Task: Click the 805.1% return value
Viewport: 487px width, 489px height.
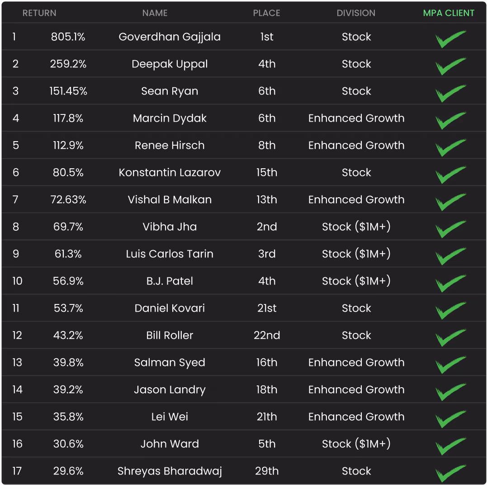Action: tap(68, 37)
